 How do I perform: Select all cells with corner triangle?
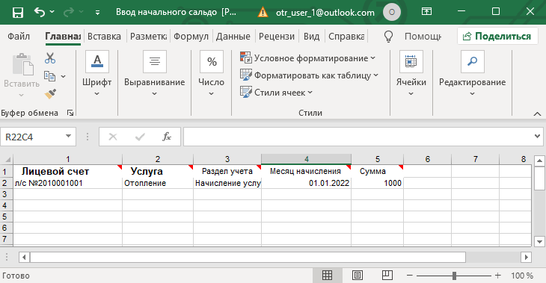7,159
